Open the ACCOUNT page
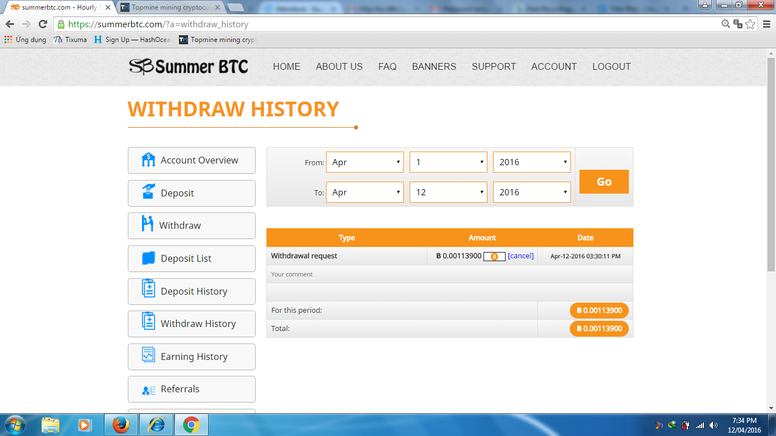The height and width of the screenshot is (436, 776). pyautogui.click(x=554, y=66)
